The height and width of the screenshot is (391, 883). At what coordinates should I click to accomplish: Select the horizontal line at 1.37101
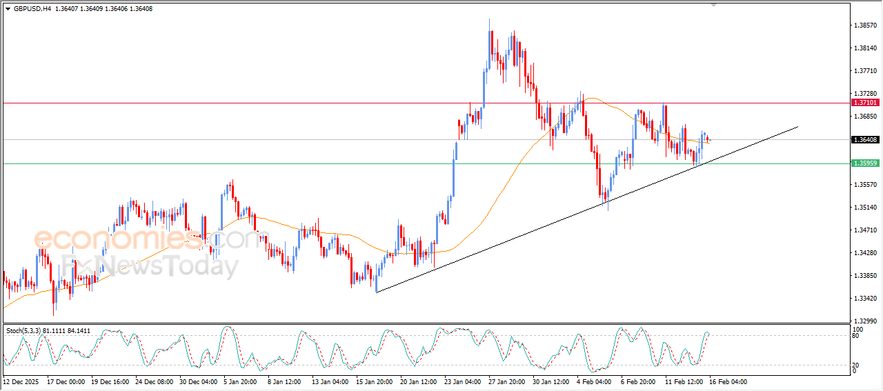tap(425, 103)
